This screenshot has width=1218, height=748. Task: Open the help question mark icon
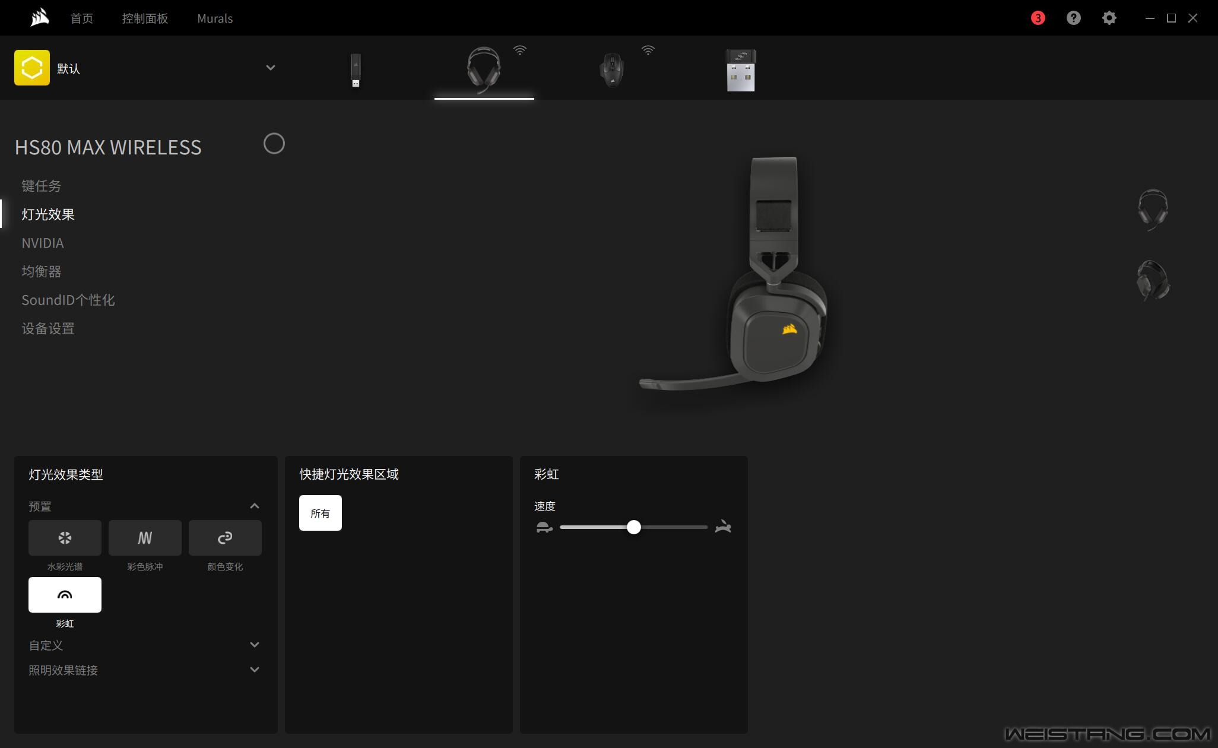1073,18
